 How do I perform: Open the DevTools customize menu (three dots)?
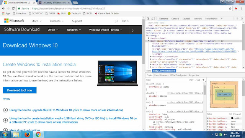(x=237, y=19)
